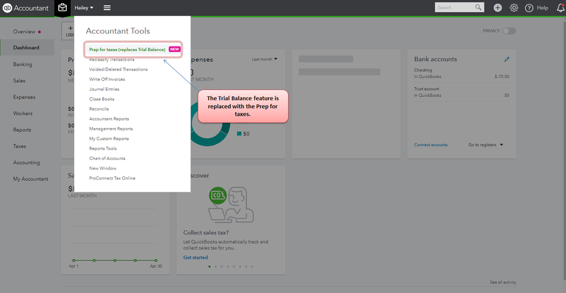Open the Create plus icon
This screenshot has height=293, width=566.
pos(498,7)
